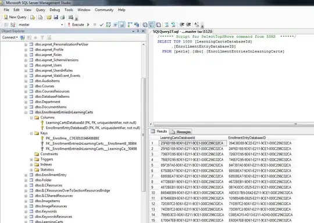314x223 pixels.
Task: Select the SQLQuery27.sql tab
Action: click(182, 31)
